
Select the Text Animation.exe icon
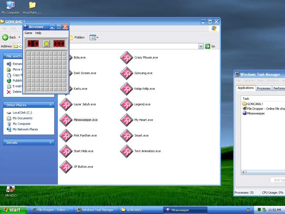127,151
